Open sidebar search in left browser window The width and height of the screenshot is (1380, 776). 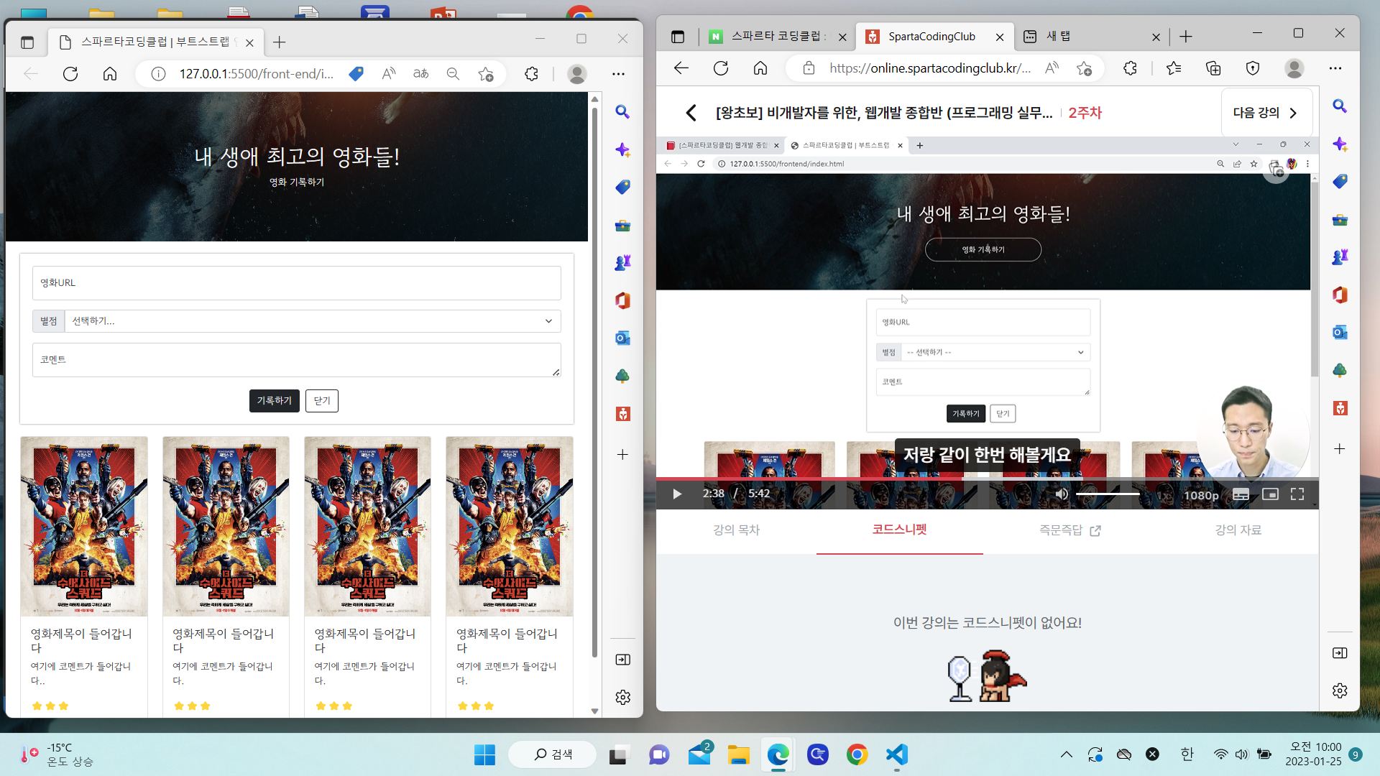click(x=622, y=112)
